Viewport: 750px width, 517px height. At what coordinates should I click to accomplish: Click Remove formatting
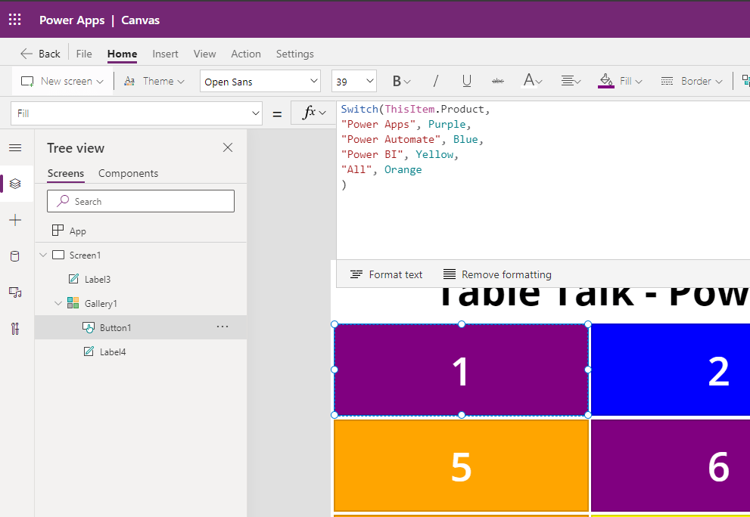coord(497,274)
